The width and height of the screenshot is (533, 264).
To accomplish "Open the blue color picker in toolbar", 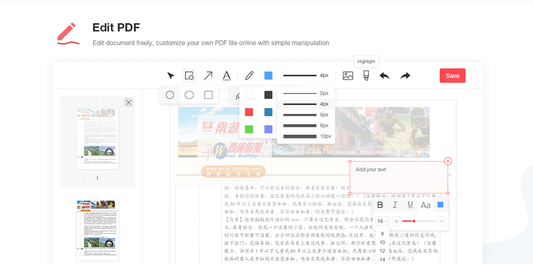I will [268, 76].
